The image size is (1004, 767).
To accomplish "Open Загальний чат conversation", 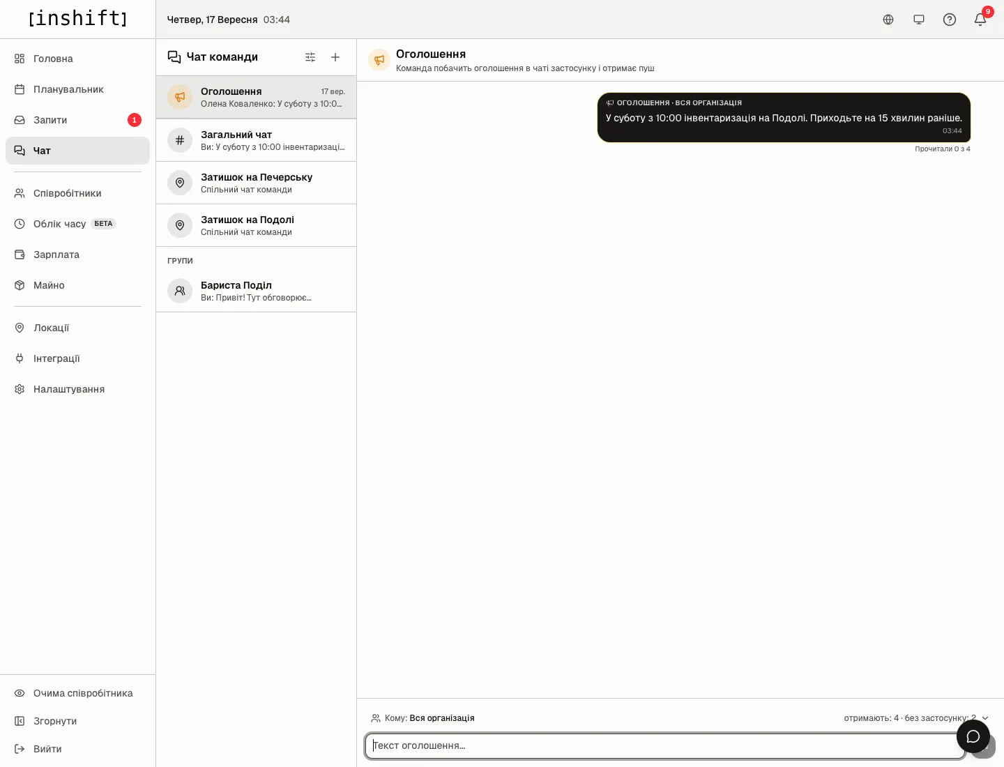I will coord(256,140).
